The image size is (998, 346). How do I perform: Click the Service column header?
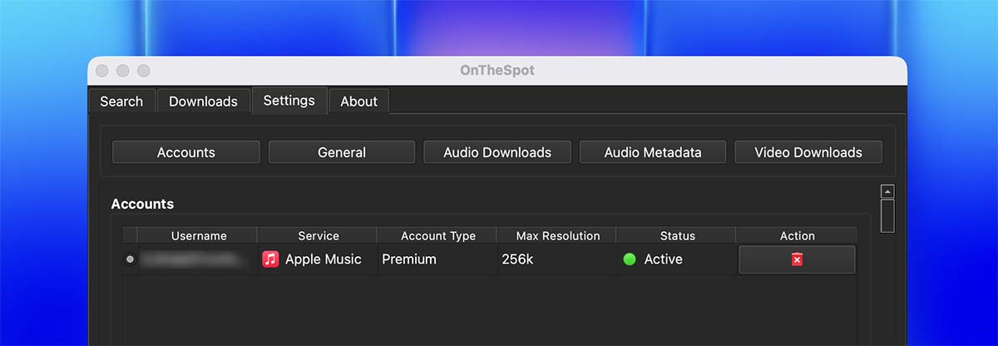tap(319, 235)
